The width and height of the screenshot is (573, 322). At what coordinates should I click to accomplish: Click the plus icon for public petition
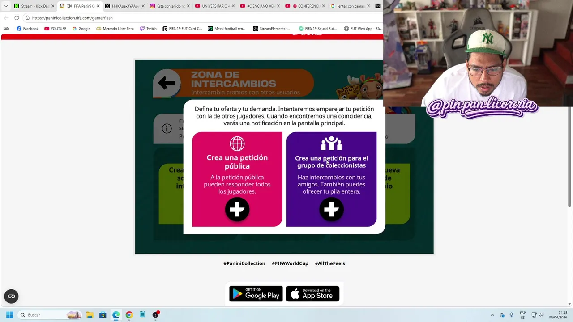[237, 209]
